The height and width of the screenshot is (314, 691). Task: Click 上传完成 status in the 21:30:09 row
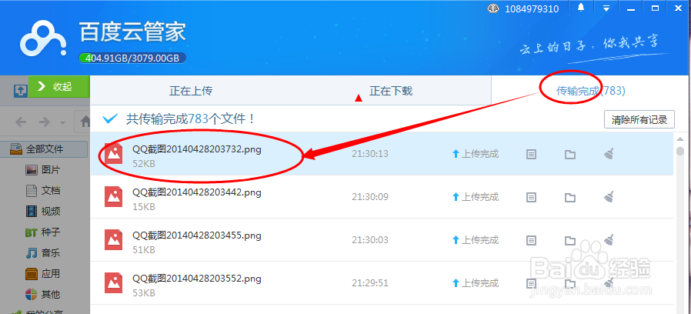476,197
